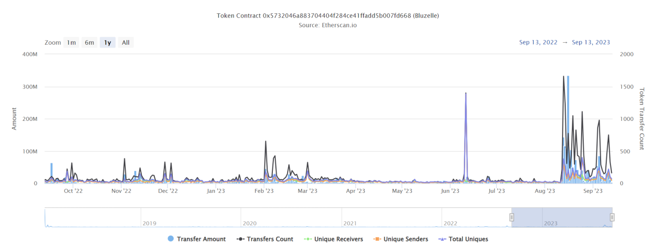Viewport: 652px width, 248px height.
Task: Click 2020 in the navigator timeline
Action: [x=249, y=224]
